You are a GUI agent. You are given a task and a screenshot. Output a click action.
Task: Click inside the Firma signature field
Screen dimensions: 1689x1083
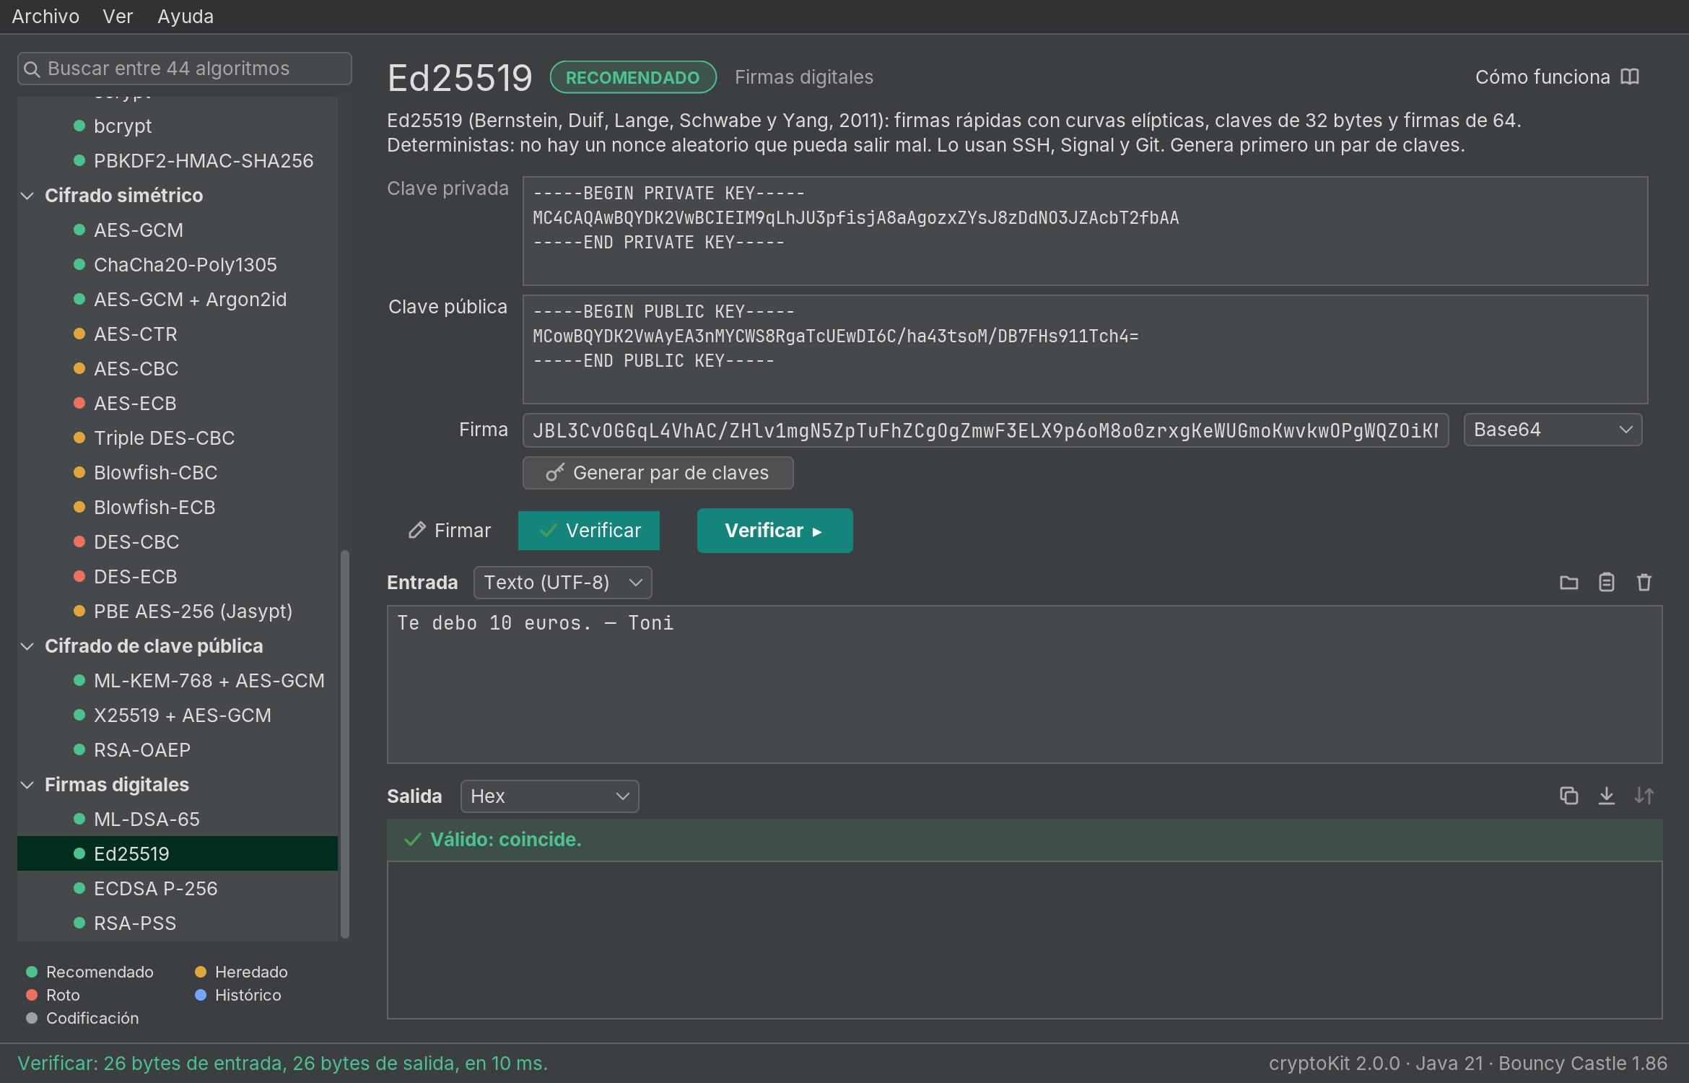985,430
